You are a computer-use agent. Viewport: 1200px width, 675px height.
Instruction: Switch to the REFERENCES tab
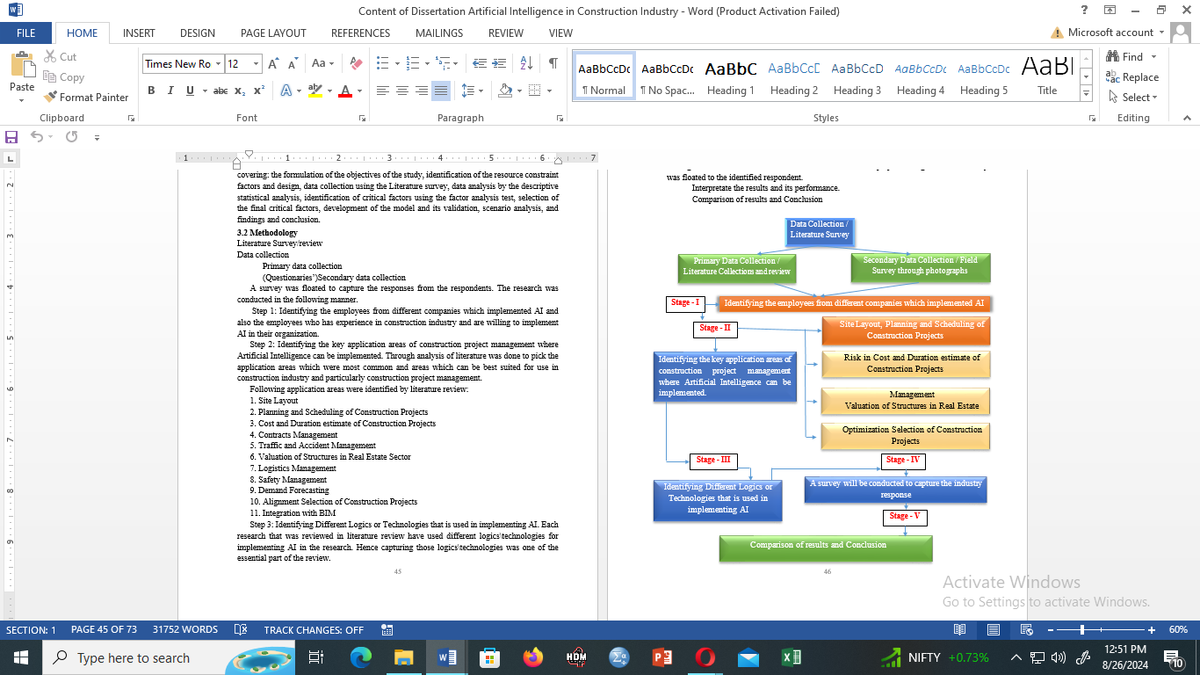pos(360,33)
